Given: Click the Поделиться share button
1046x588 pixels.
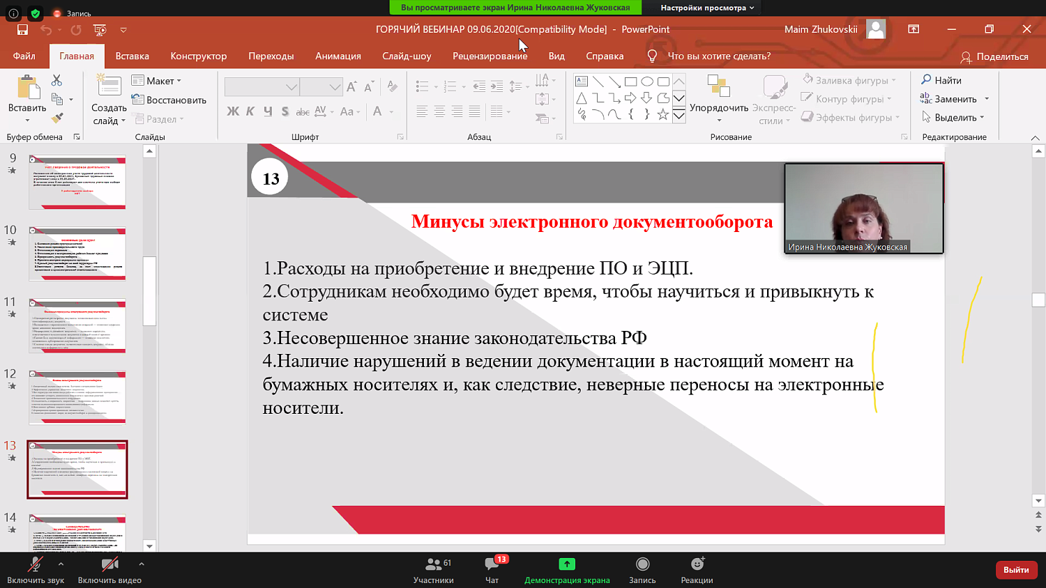Looking at the screenshot, I should 994,56.
